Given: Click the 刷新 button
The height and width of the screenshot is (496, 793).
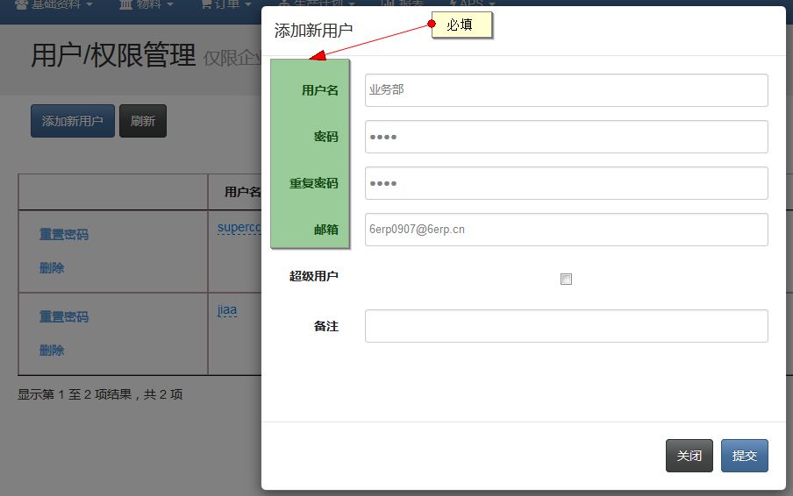Looking at the screenshot, I should [x=142, y=121].
